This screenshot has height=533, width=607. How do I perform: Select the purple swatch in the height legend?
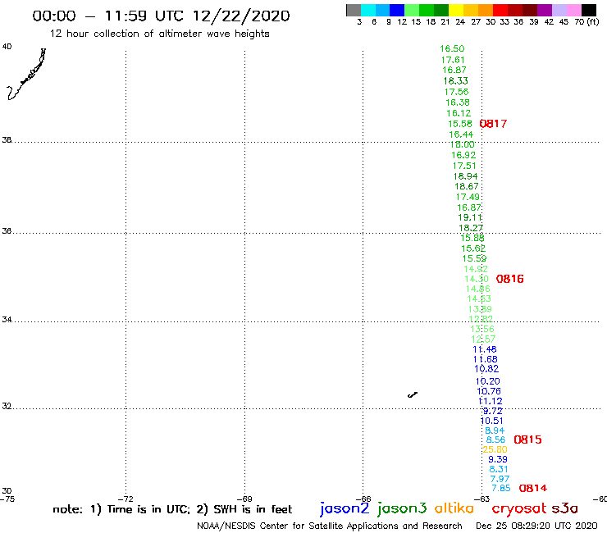(545, 10)
